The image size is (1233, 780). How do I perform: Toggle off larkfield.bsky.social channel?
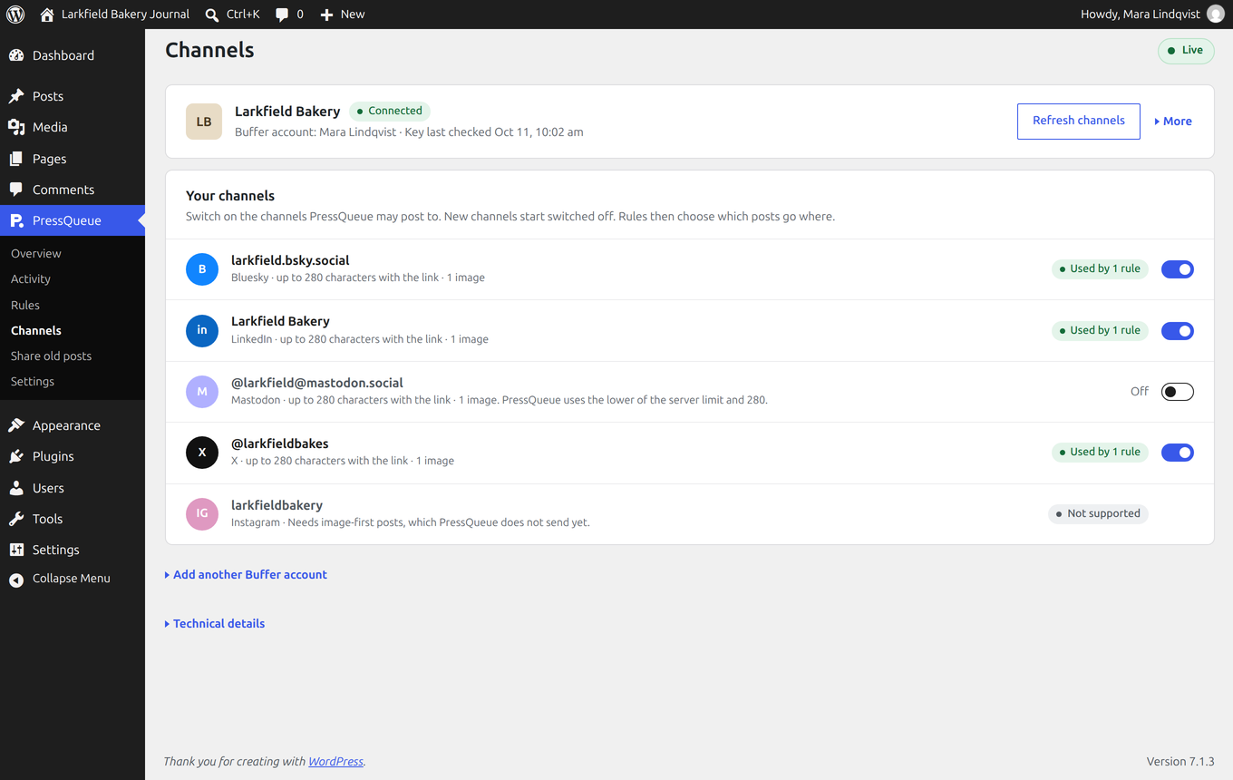1177,269
